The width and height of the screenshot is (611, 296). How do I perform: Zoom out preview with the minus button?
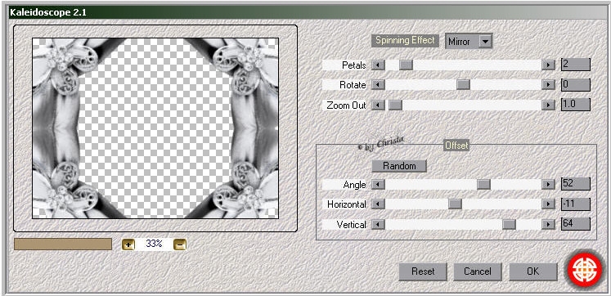click(179, 244)
